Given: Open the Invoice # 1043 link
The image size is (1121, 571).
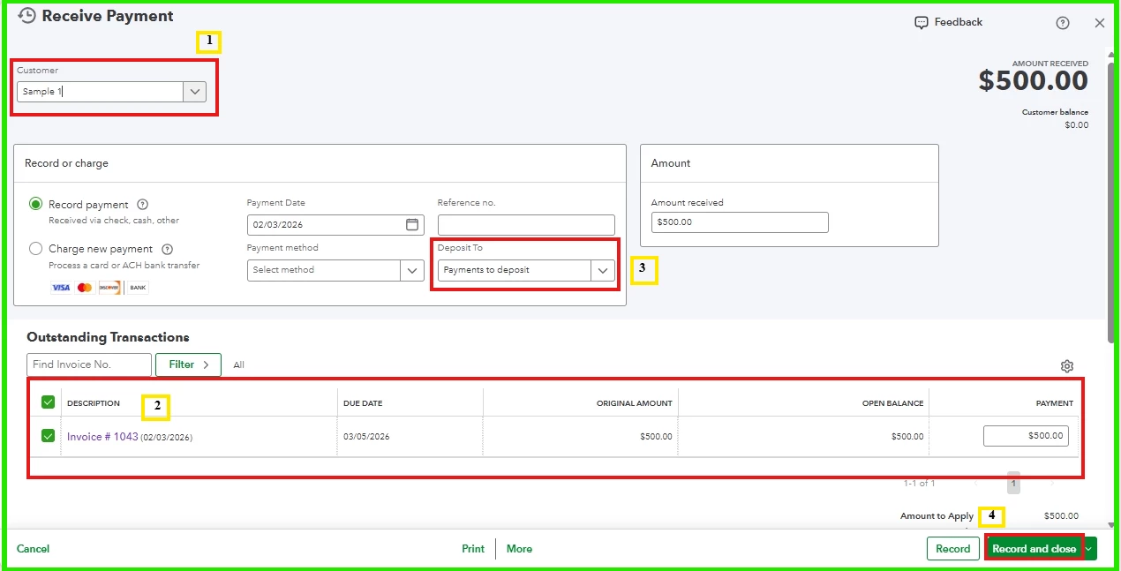Looking at the screenshot, I should point(102,437).
